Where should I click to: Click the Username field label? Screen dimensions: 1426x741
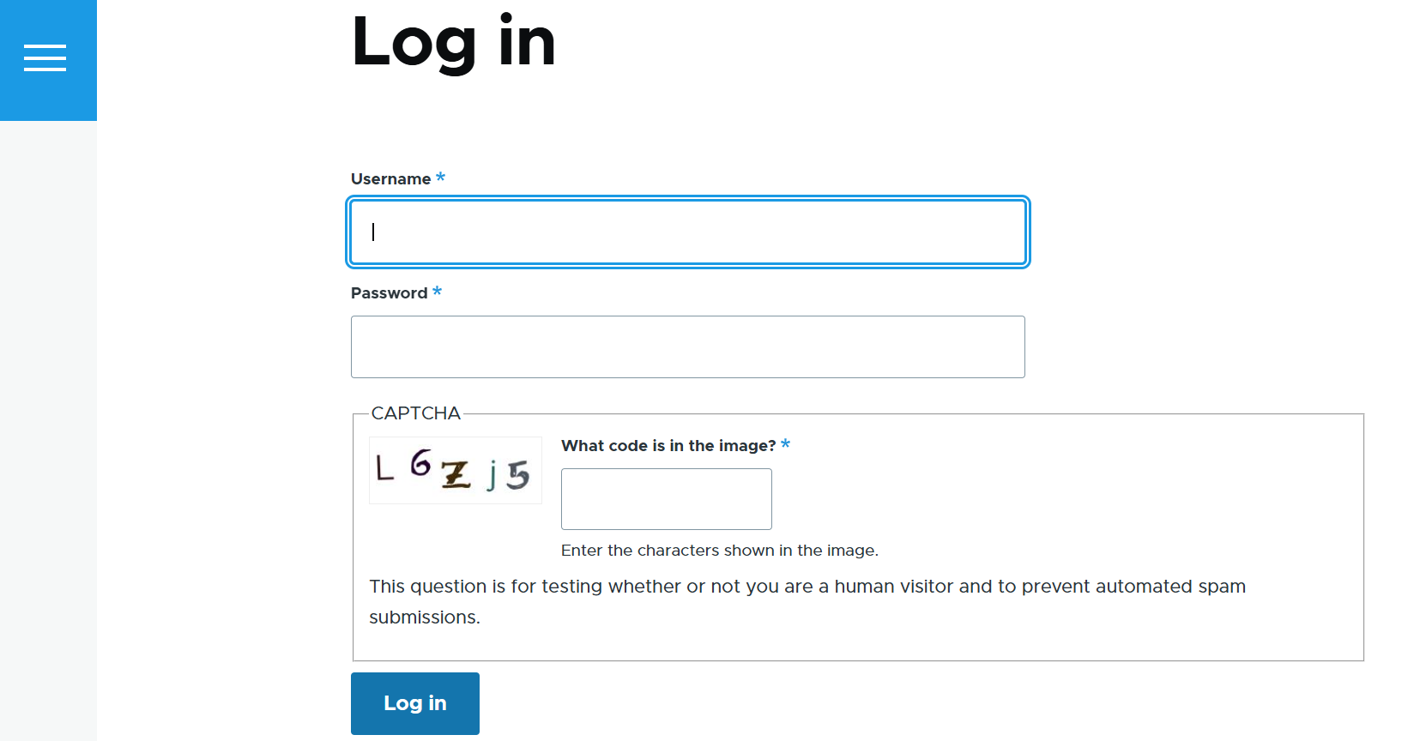pyautogui.click(x=390, y=179)
